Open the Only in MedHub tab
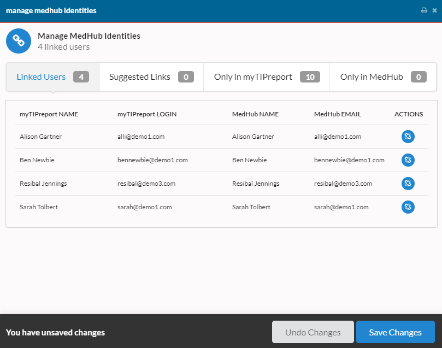Viewport: 442px width, 348px height. coord(383,77)
